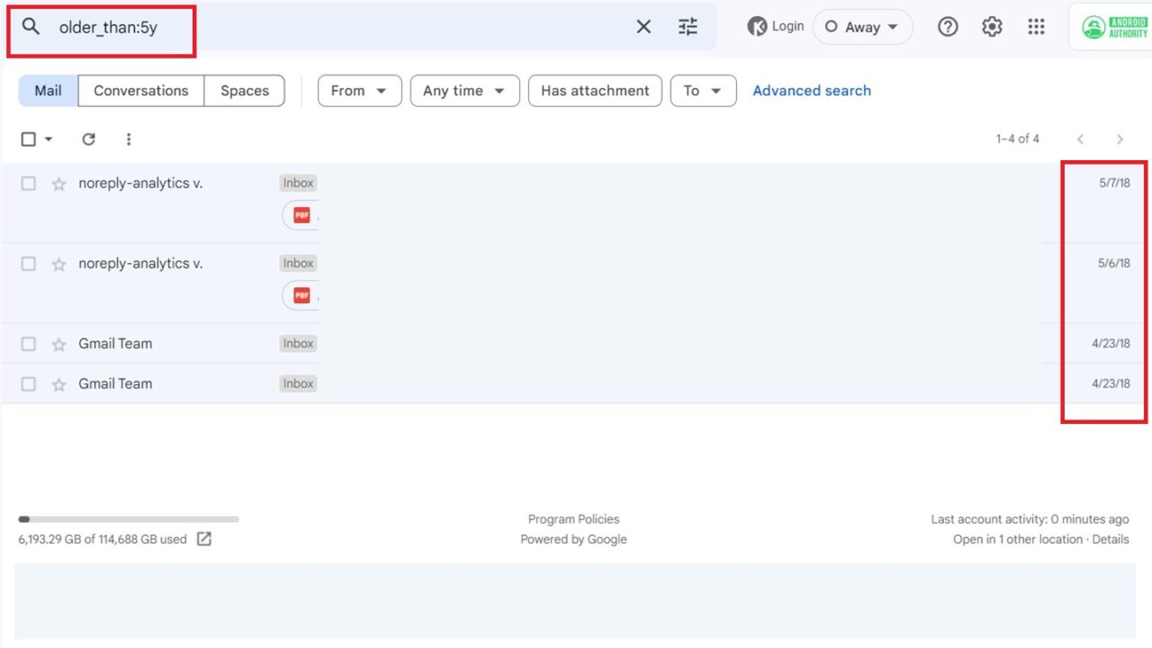This screenshot has height=648, width=1152.
Task: Expand the Any time filter dropdown
Action: [464, 91]
